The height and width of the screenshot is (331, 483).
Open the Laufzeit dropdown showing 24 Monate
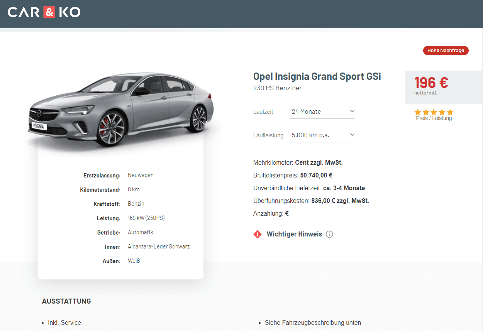322,111
